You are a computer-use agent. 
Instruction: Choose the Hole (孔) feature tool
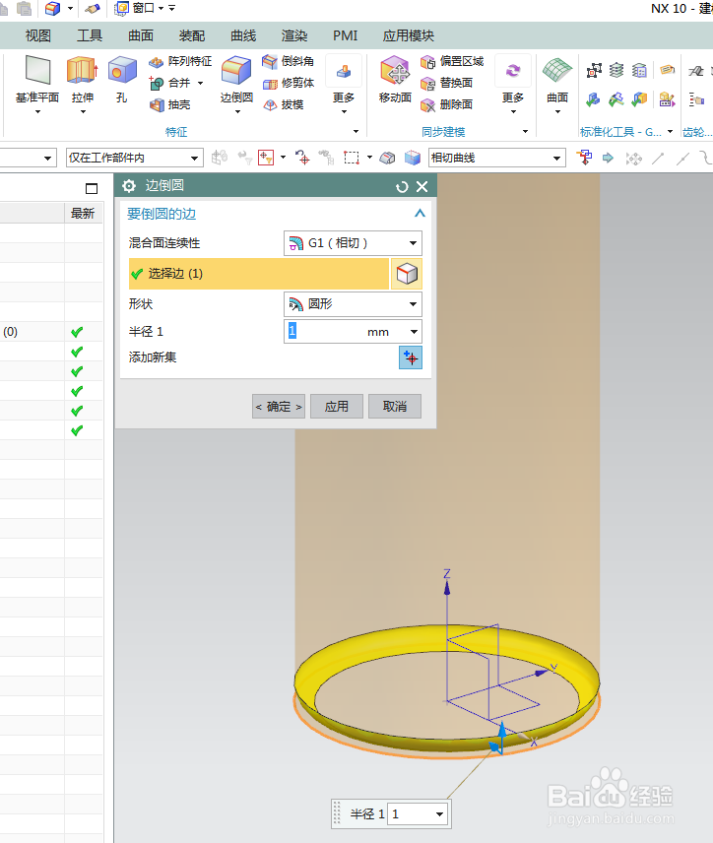coord(122,80)
